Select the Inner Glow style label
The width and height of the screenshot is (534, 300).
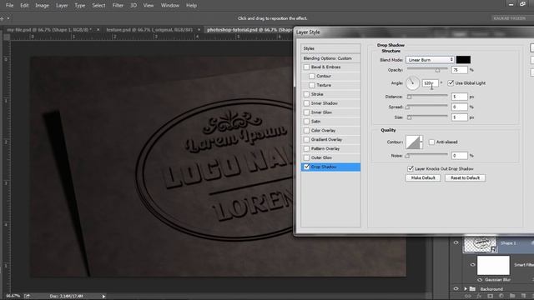[321, 112]
